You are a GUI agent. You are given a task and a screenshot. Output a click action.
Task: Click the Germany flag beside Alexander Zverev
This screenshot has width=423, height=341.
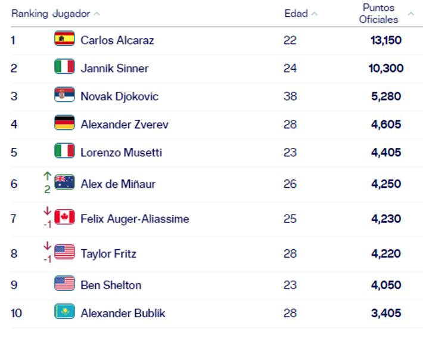(64, 123)
